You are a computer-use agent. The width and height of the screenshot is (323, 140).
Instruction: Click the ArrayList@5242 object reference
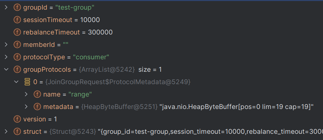click(107, 70)
